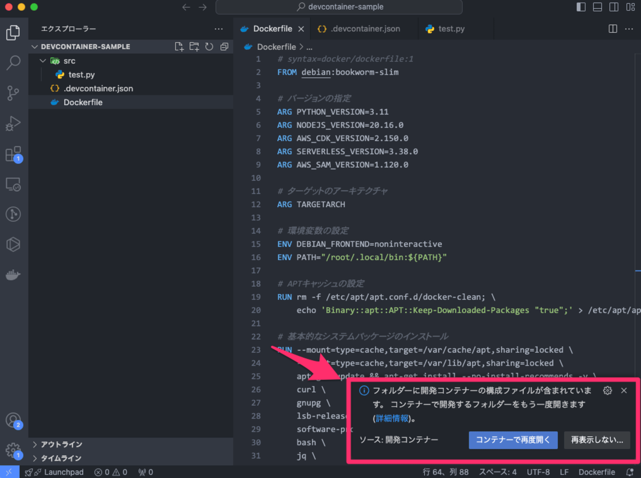Image resolution: width=641 pixels, height=478 pixels.
Task: Close the Dockerfile tab
Action: [x=301, y=29]
